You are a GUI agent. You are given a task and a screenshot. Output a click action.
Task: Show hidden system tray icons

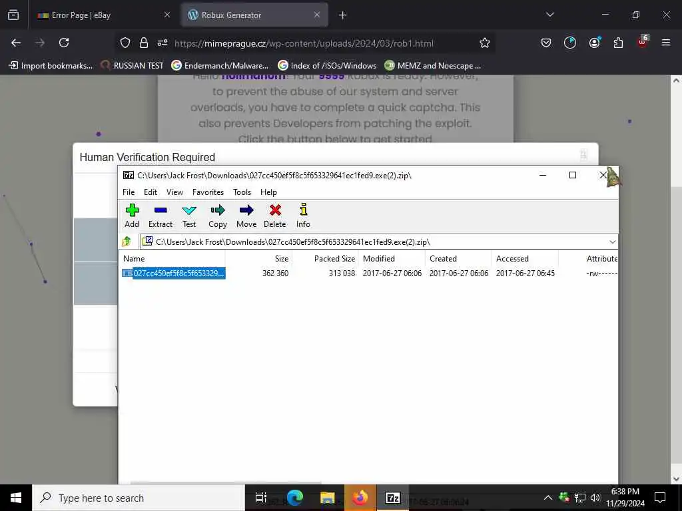(548, 498)
